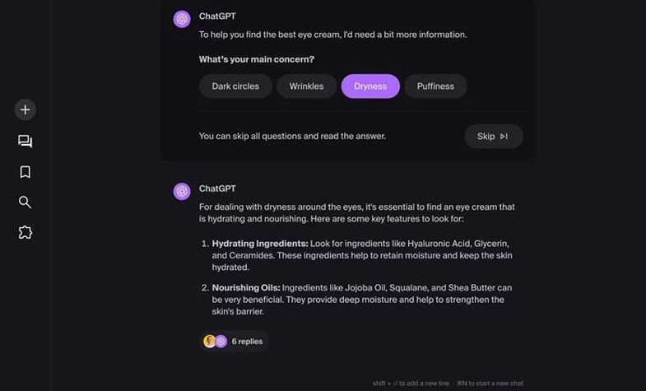Click the new line shortcut hint at bottom

[x=410, y=384]
